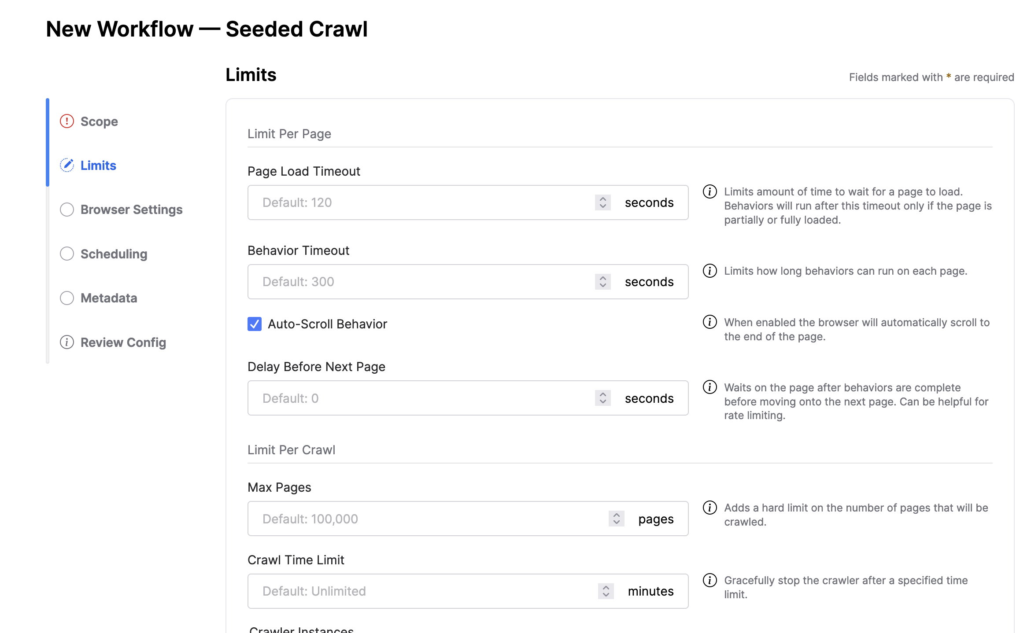Image resolution: width=1020 pixels, height=633 pixels.
Task: Click the Review Config info icon
Action: (x=67, y=342)
